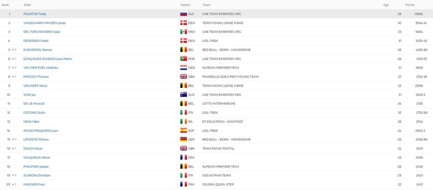Click the Australia flag icon
433x190 pixels.
(183, 95)
